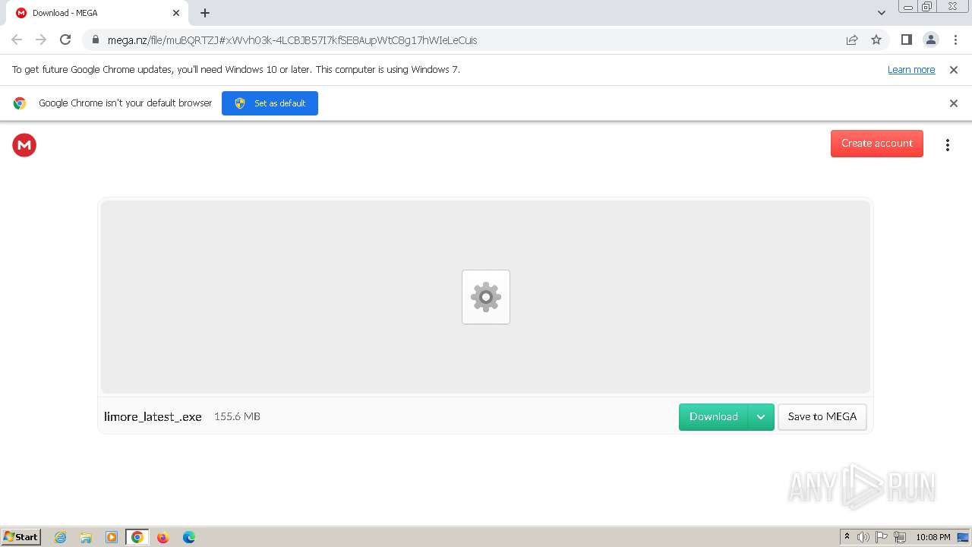Image resolution: width=972 pixels, height=547 pixels.
Task: Expand the tab search chevron
Action: click(x=882, y=13)
